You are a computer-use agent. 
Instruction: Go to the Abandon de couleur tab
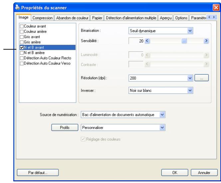point(72,18)
